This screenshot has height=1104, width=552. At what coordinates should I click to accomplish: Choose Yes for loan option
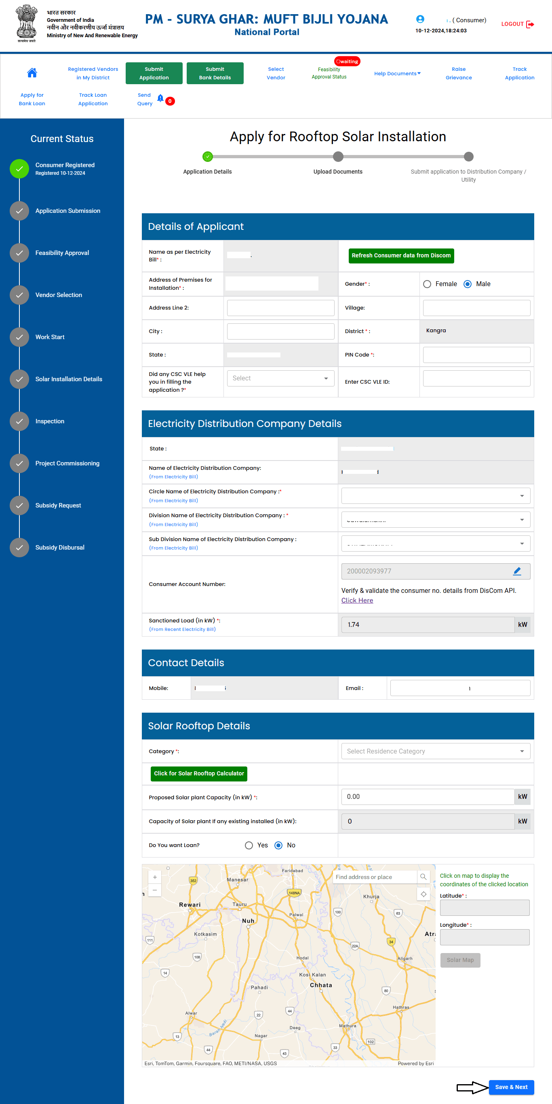[x=249, y=845]
